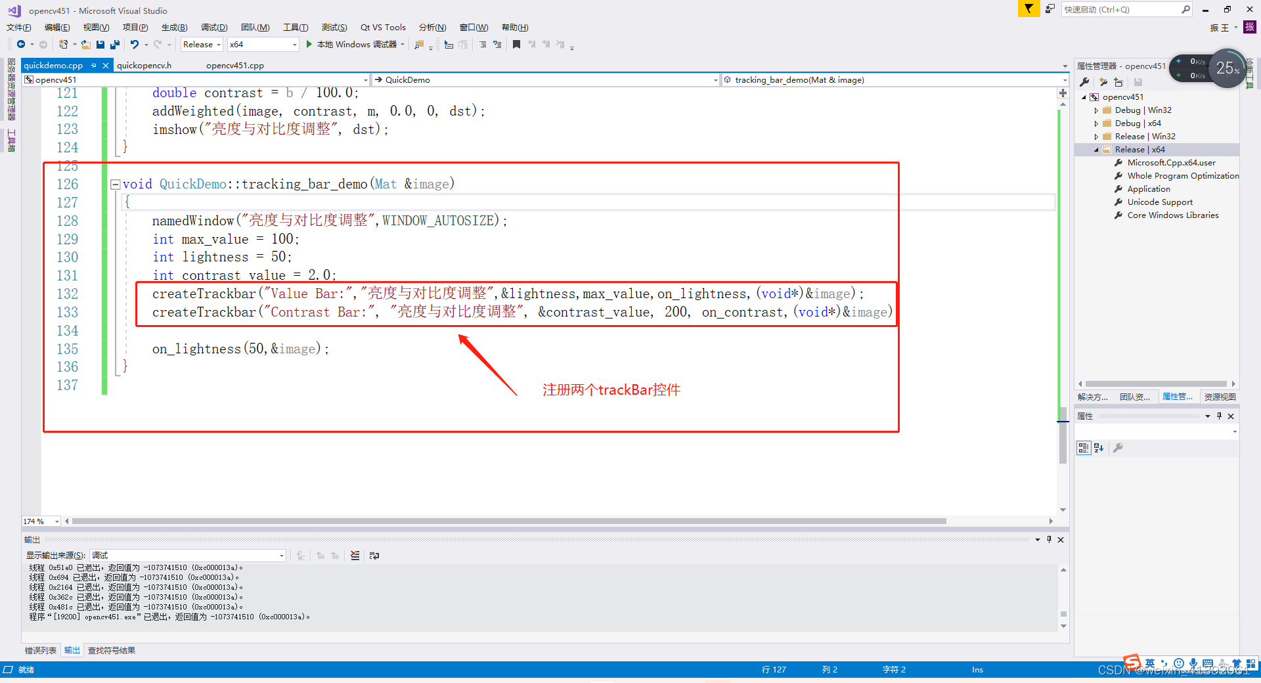Screen dimensions: 1261x683
Task: Click the Find in Files icon
Action: (418, 44)
